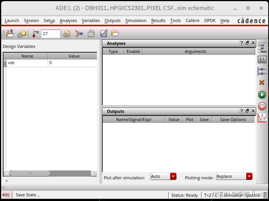The height and width of the screenshot is (201, 269).
Task: Open the DPDK menu
Action: [210, 20]
